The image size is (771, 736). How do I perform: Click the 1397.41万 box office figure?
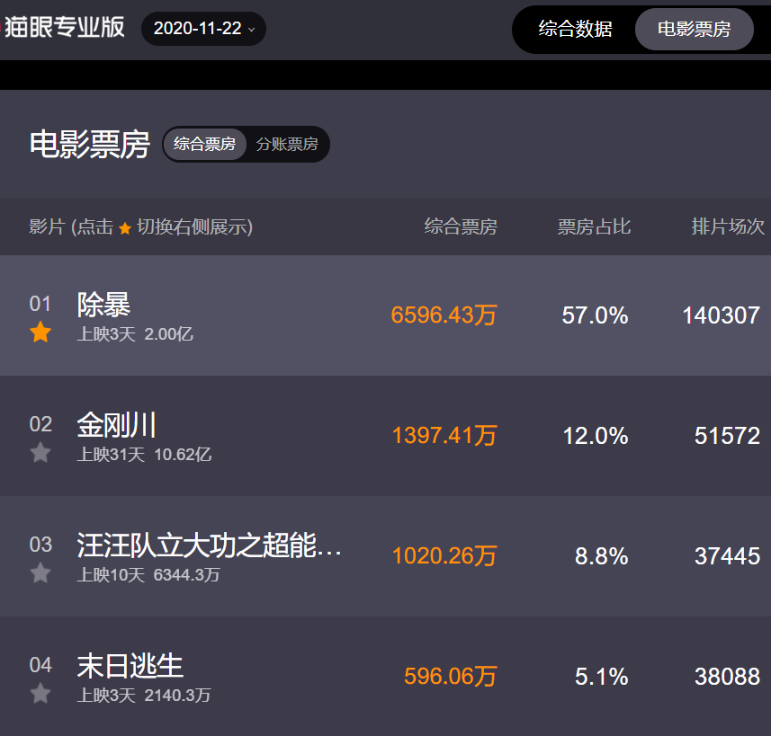[444, 436]
